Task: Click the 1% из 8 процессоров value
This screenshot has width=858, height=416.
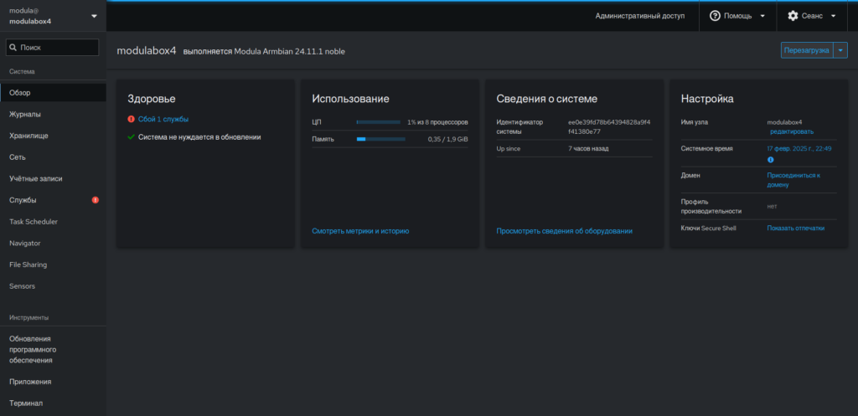Action: [437, 122]
